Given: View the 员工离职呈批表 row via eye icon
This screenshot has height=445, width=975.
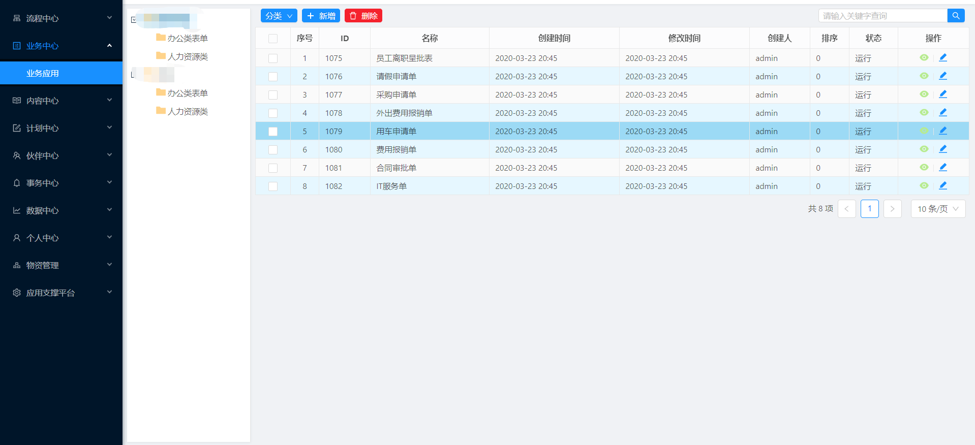Looking at the screenshot, I should [x=924, y=58].
